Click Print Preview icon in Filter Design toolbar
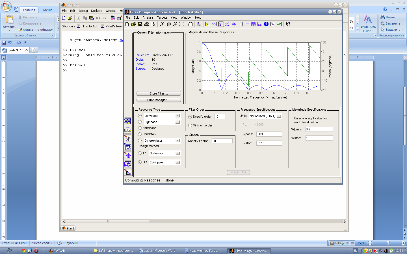407x254 pixels. point(153,24)
